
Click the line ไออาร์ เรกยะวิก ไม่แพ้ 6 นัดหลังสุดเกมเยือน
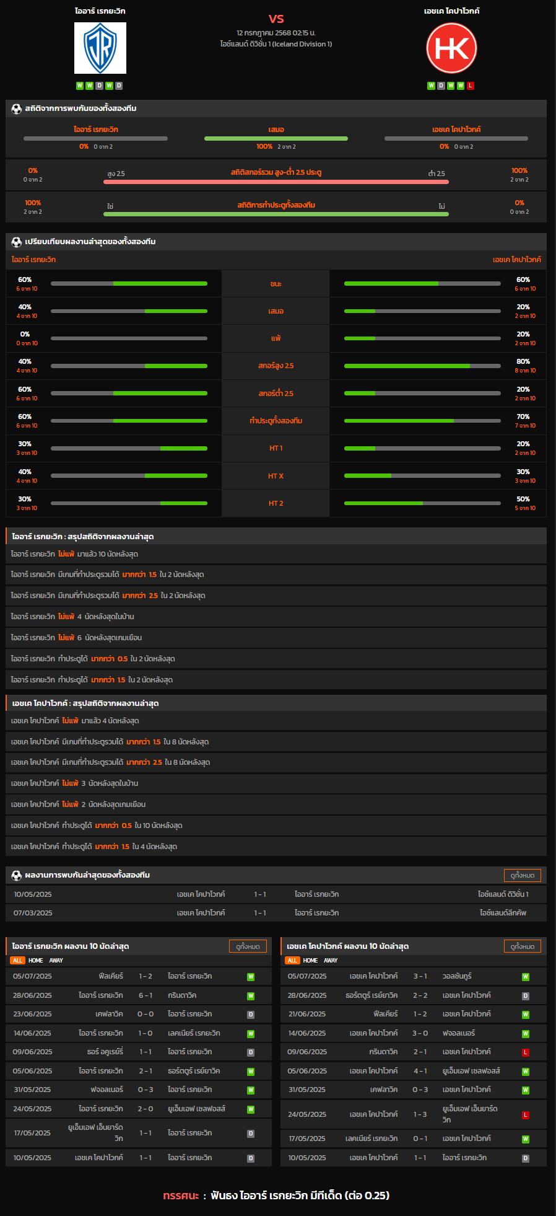276,638
